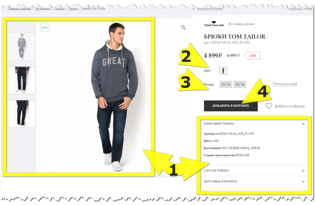Viewport: 315px width, 205px height.
Task: Expand the 'Состав товара' section
Action: (x=254, y=171)
